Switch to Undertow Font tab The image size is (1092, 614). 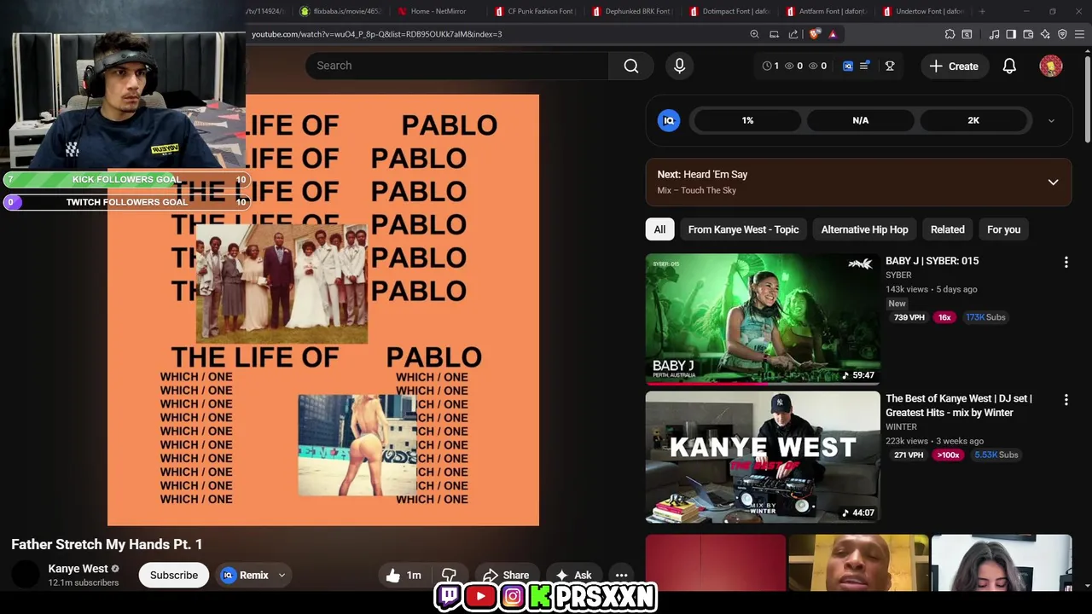(923, 11)
